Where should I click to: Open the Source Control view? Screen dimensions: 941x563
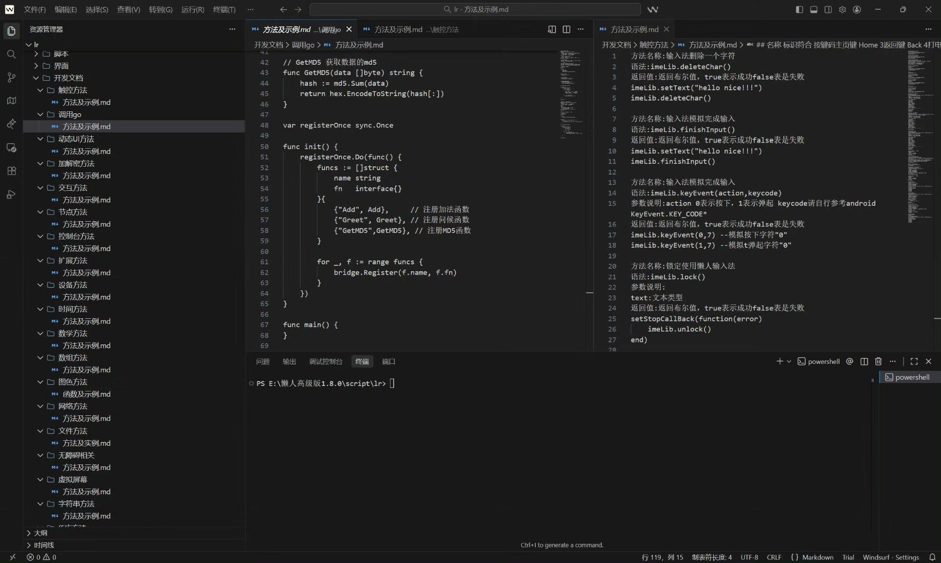pyautogui.click(x=11, y=77)
